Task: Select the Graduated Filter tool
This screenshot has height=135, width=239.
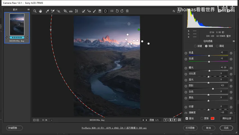Action: tap(100, 11)
